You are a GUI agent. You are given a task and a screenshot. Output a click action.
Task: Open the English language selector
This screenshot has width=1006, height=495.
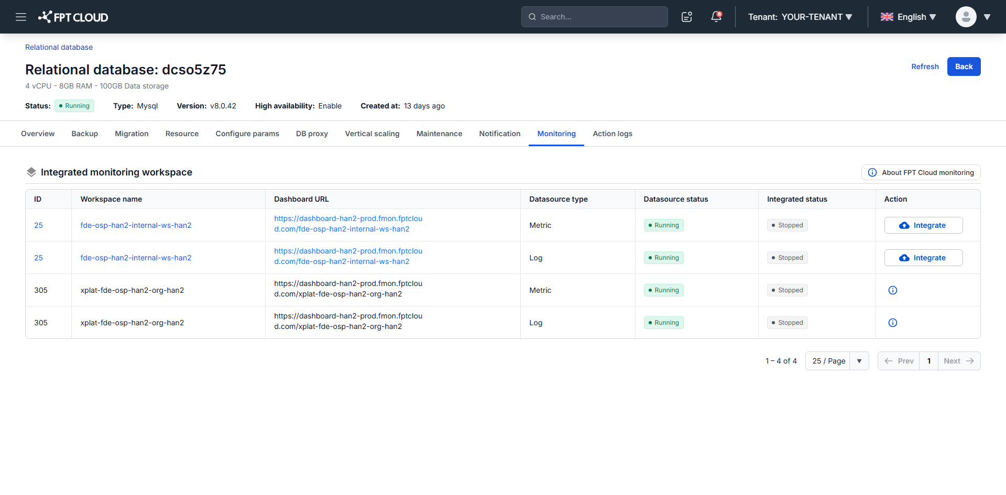[x=908, y=17]
